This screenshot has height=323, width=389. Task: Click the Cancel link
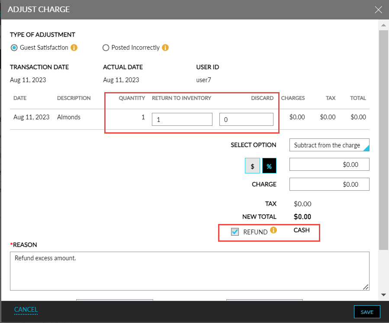[x=26, y=310]
